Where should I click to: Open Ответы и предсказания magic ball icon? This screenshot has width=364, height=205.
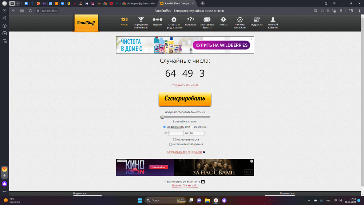pyautogui.click(x=174, y=20)
